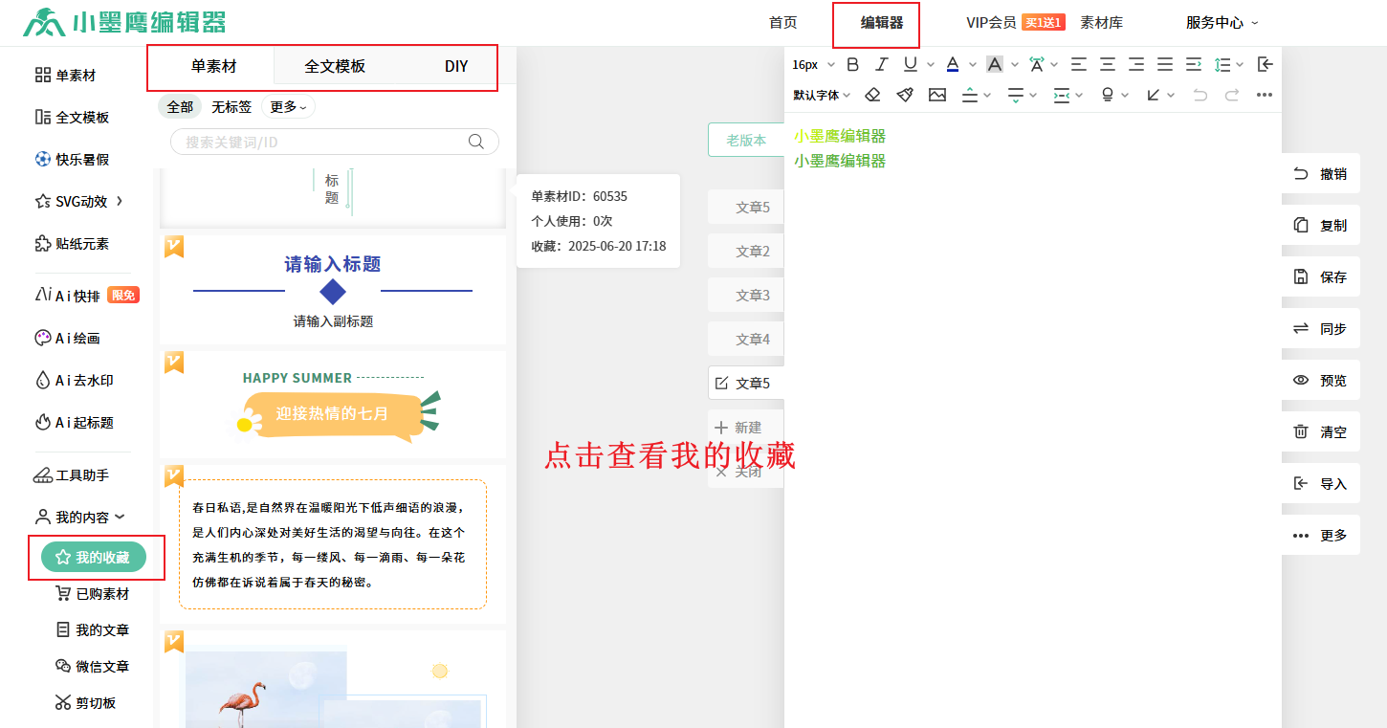Image resolution: width=1387 pixels, height=728 pixels.
Task: Open 我的收藏 in the sidebar
Action: 93,558
